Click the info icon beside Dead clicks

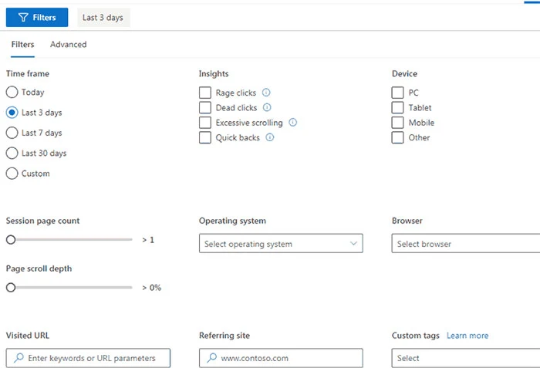point(267,108)
